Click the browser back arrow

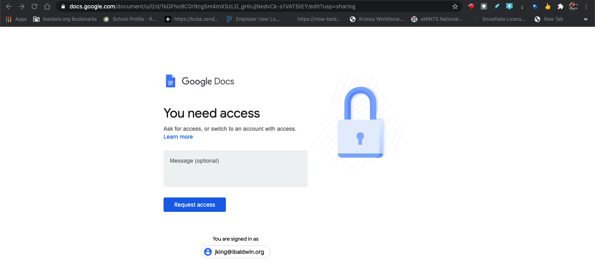[x=9, y=6]
